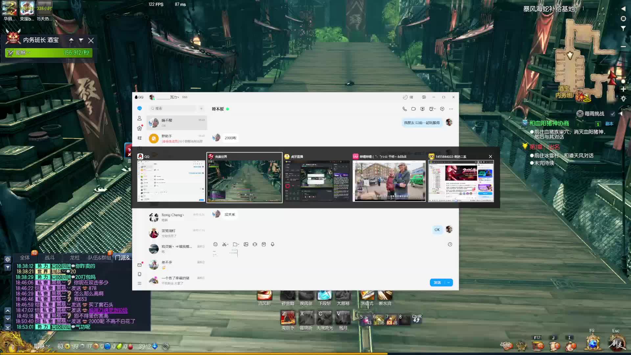Open QQ mail envelope icon

139,265
